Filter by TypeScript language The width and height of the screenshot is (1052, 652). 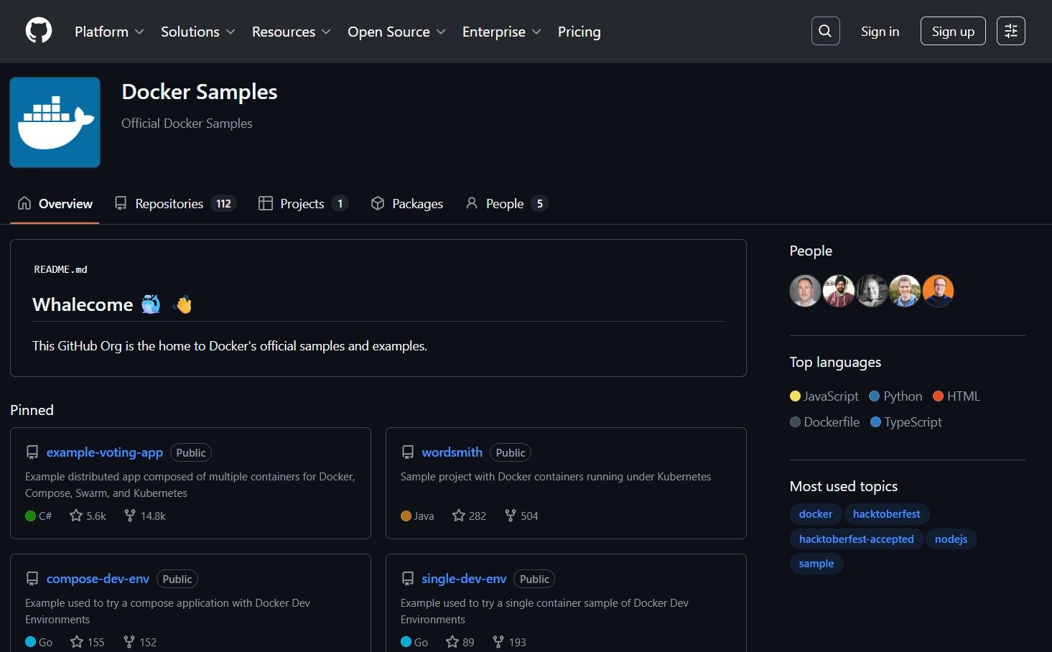point(906,422)
